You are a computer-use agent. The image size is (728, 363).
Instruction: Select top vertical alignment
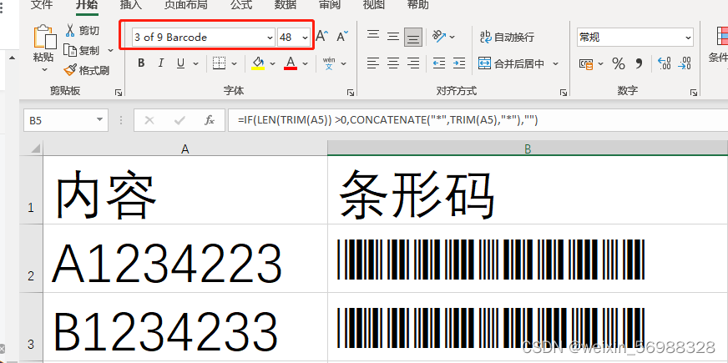(x=373, y=36)
